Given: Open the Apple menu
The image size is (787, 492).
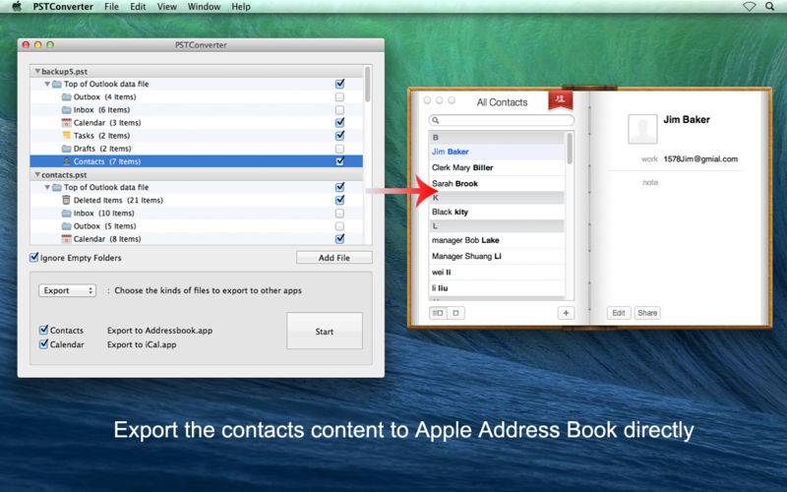Looking at the screenshot, I should click(17, 7).
